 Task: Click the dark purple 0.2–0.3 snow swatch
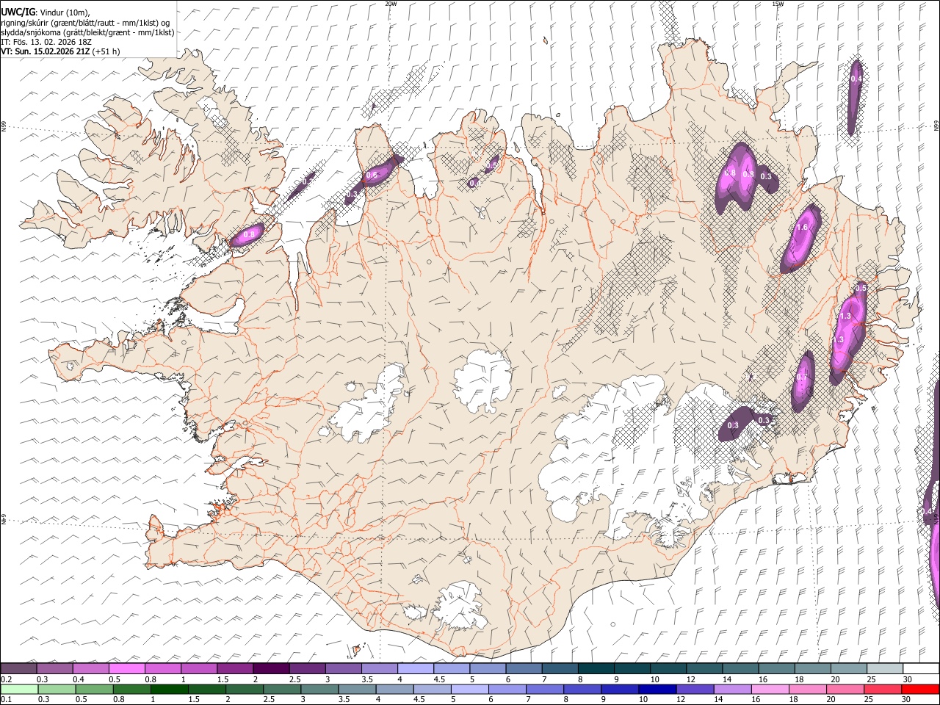pyautogui.click(x=18, y=669)
